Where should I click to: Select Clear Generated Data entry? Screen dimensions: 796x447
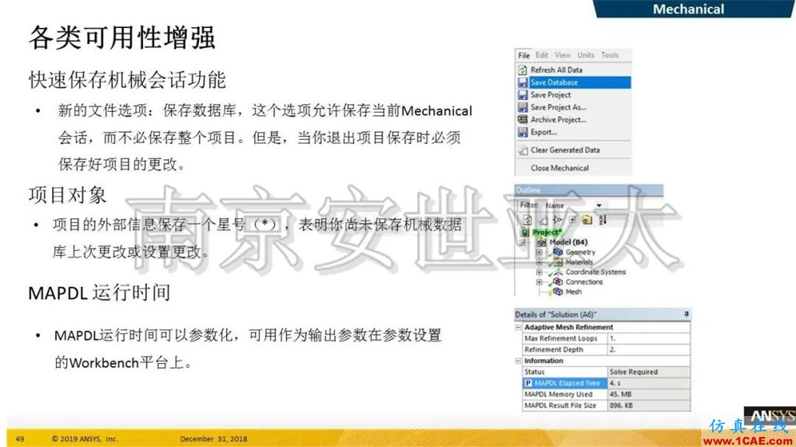click(574, 150)
